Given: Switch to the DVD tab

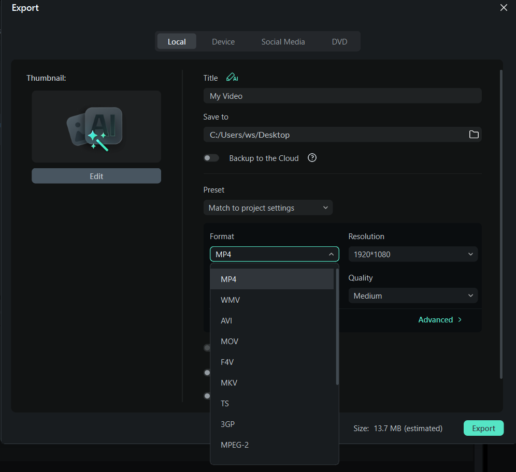Looking at the screenshot, I should coord(340,42).
